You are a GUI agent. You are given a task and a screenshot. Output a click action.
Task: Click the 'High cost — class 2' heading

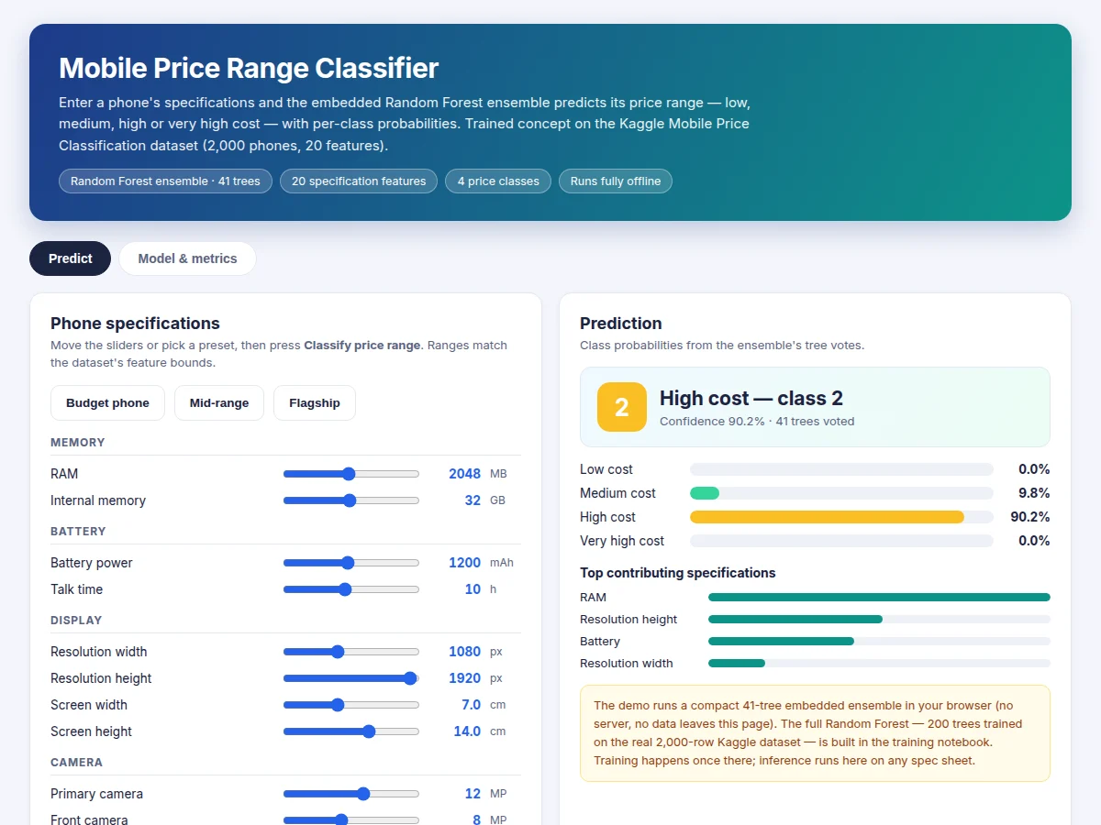(x=751, y=398)
